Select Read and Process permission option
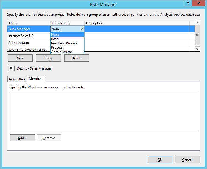This screenshot has width=207, height=169. pyautogui.click(x=64, y=43)
